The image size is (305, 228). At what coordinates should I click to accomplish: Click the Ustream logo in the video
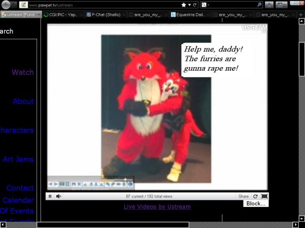[x=255, y=28]
